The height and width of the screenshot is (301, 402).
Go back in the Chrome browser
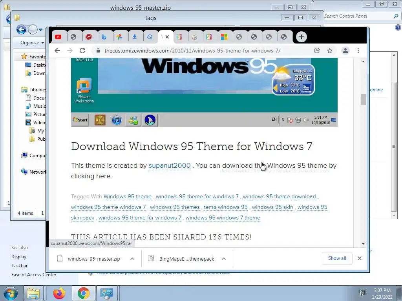pos(57,51)
